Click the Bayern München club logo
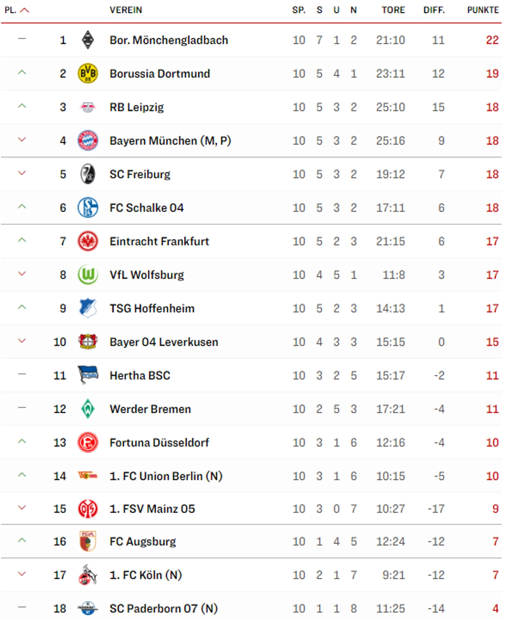 [x=87, y=141]
